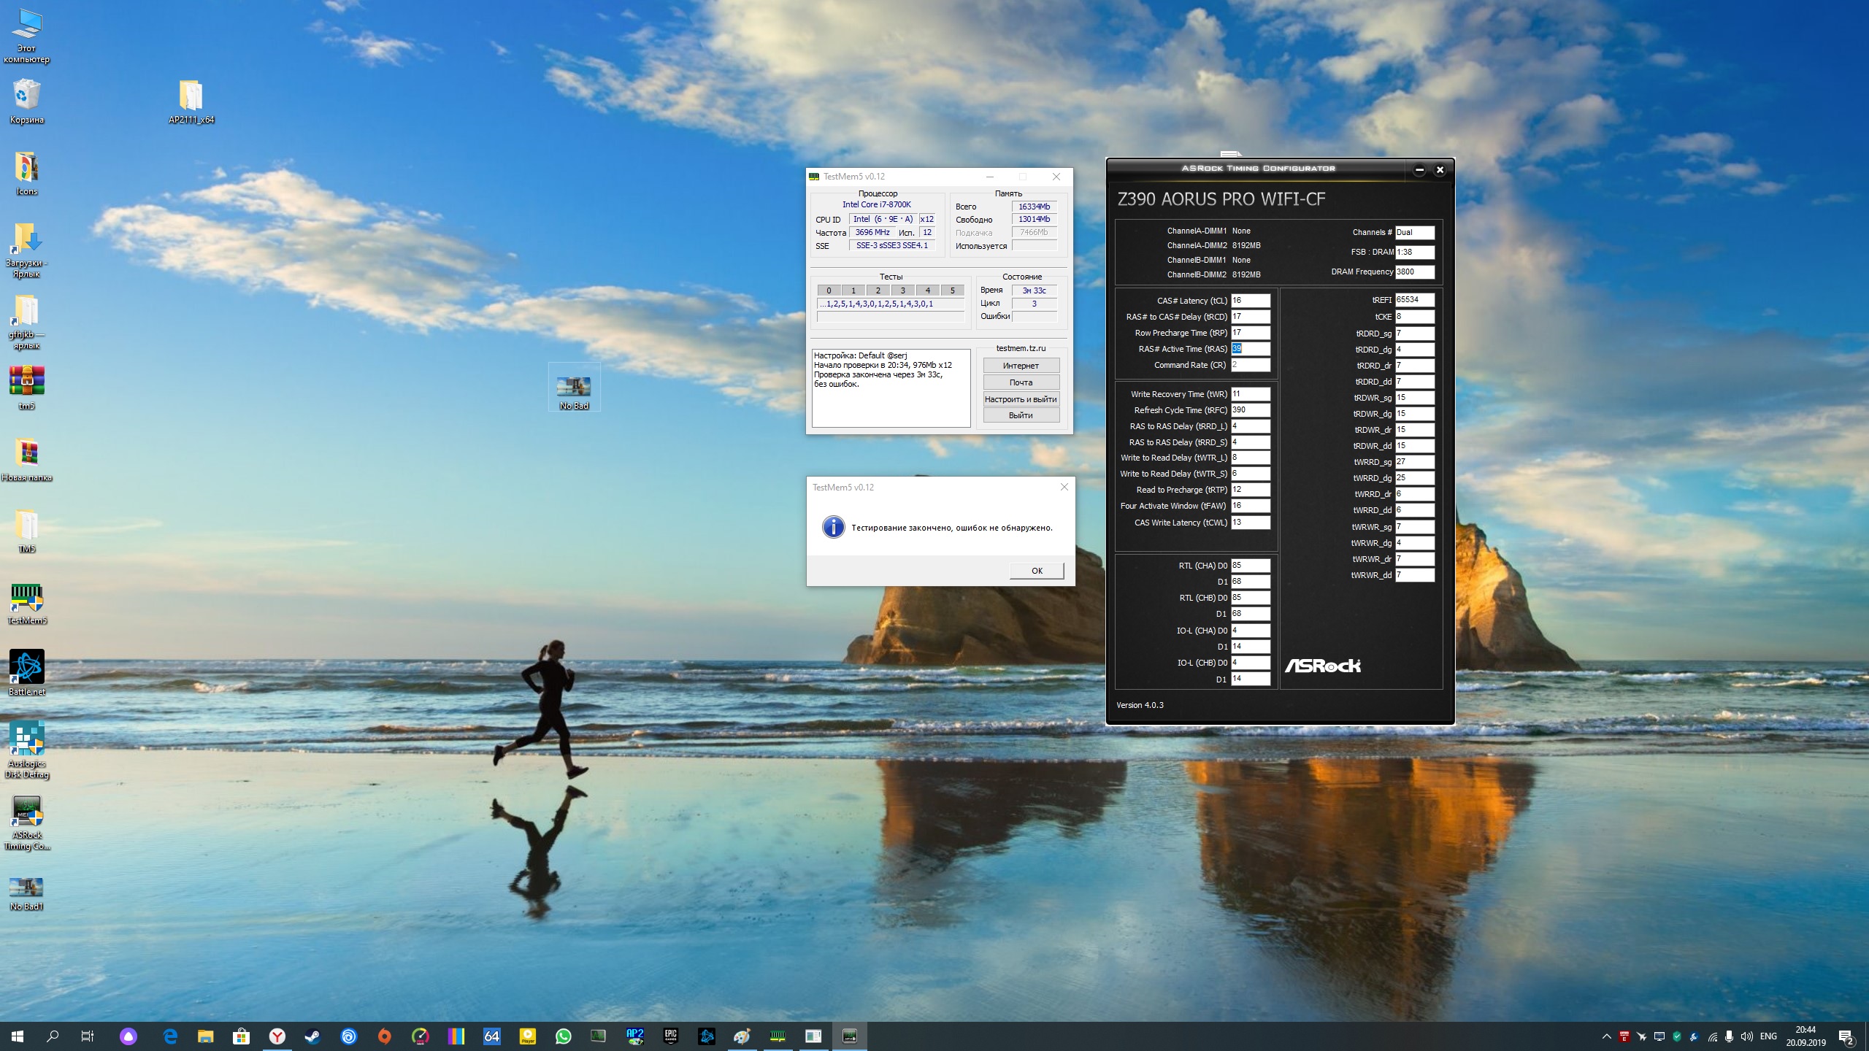The image size is (1869, 1051).
Task: Click Steam icon in the taskbar
Action: (x=312, y=1036)
